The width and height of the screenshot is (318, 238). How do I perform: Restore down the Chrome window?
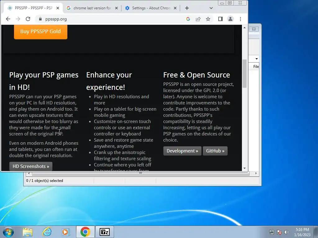point(230,3)
